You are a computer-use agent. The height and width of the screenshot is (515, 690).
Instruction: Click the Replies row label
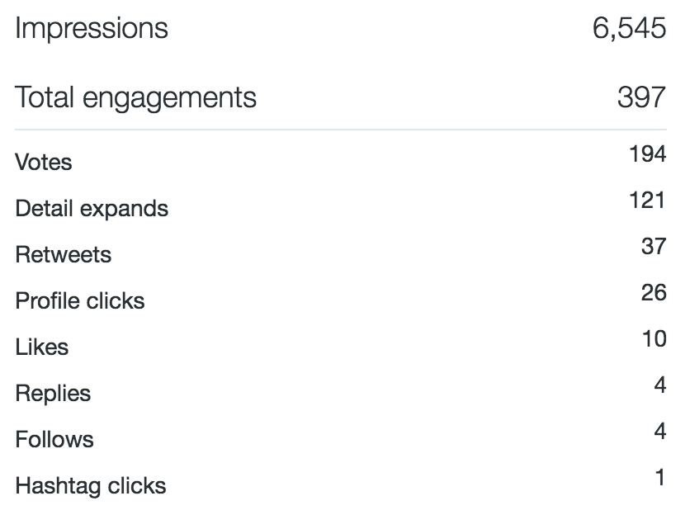point(53,394)
